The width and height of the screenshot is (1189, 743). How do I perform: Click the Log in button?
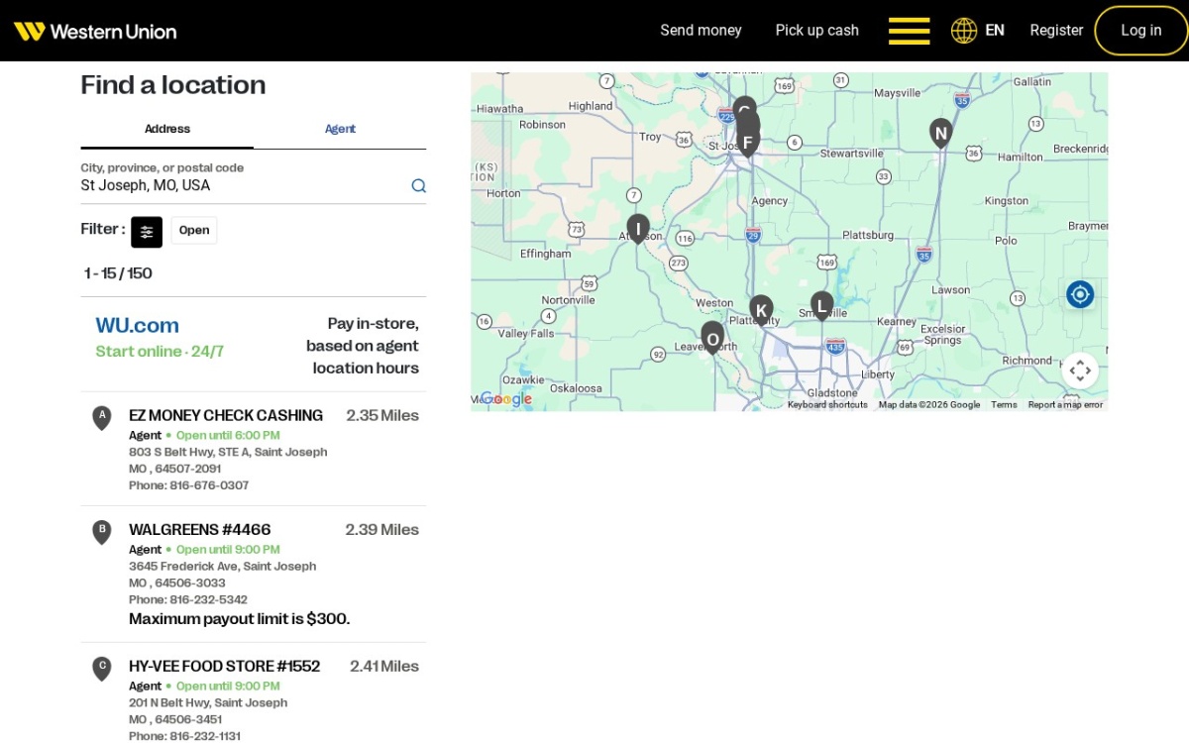1141,31
